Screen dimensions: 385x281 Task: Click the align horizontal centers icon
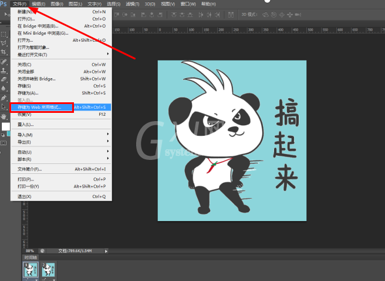coord(152,15)
